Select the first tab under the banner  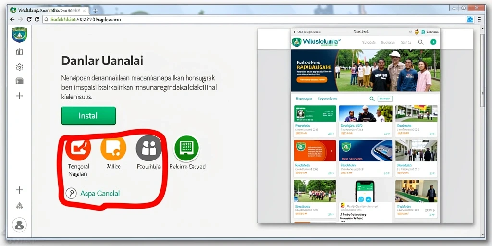tap(304, 98)
